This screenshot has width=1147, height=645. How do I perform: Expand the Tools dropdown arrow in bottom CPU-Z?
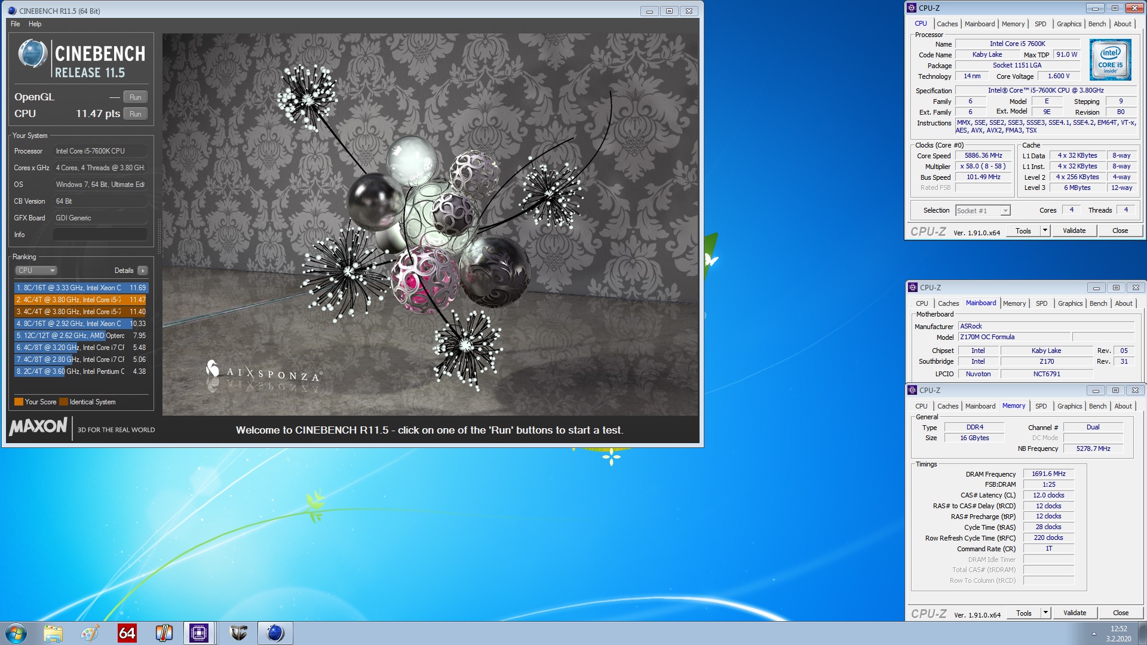coord(1045,613)
